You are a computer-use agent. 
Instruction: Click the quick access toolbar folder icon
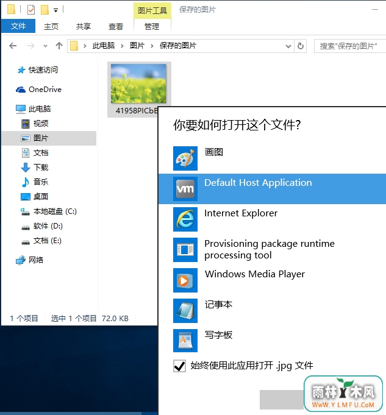pos(11,10)
